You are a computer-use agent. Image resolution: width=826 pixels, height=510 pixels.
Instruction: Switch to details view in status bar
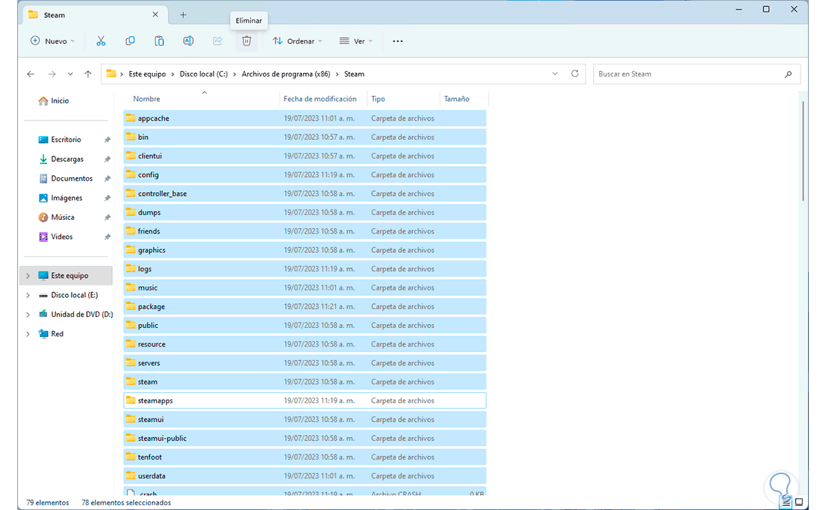pos(786,502)
